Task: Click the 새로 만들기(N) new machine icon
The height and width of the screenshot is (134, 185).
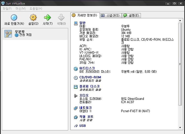Action: click(x=14, y=17)
